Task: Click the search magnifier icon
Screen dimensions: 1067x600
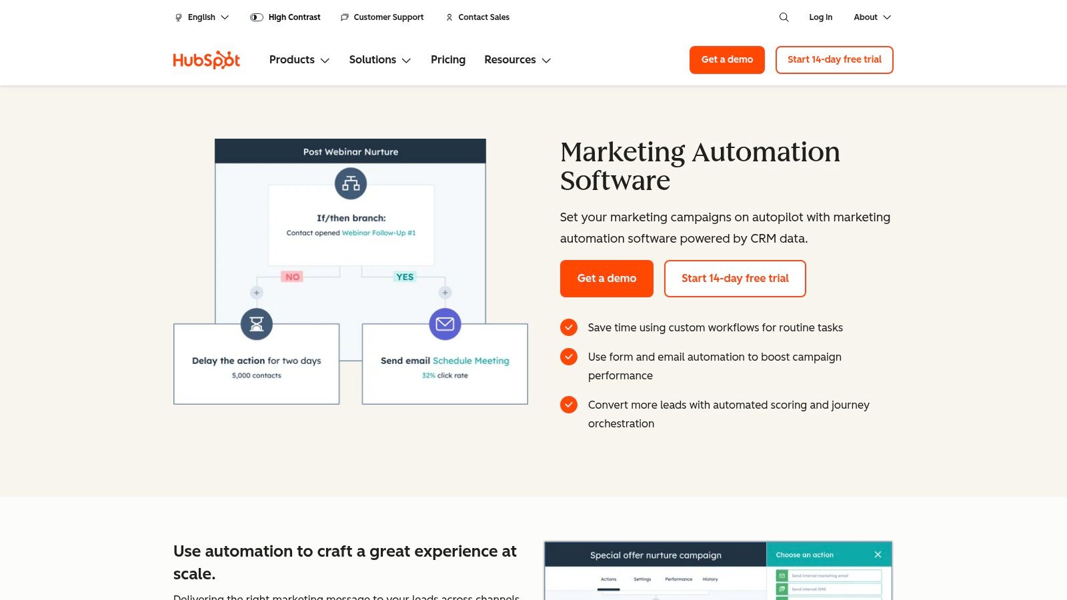Action: tap(784, 17)
